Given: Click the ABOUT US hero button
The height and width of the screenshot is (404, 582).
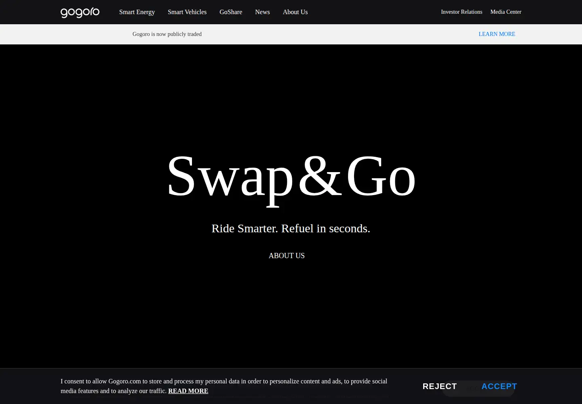Looking at the screenshot, I should [x=287, y=256].
